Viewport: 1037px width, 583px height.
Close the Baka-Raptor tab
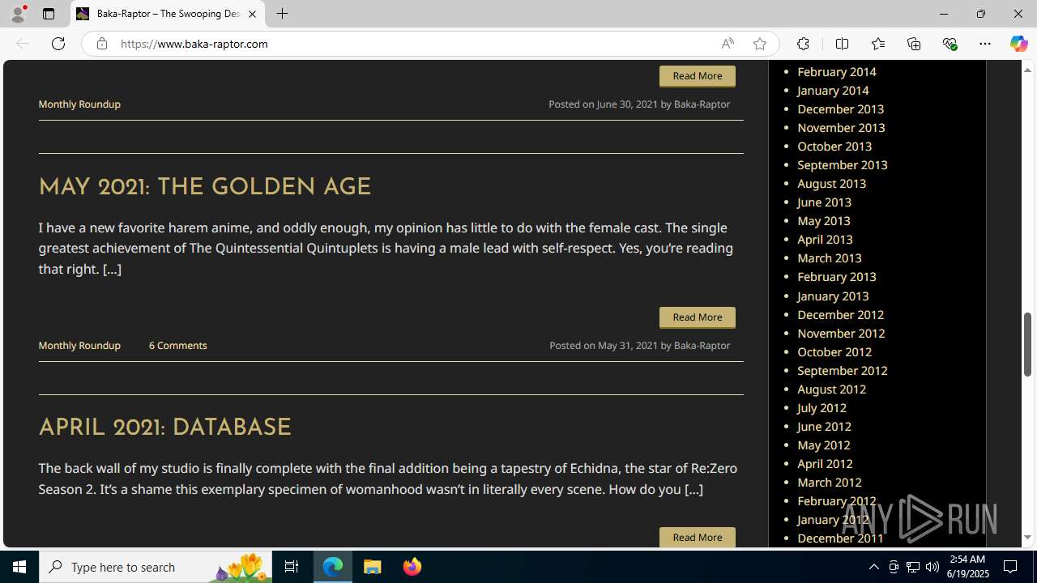[252, 14]
